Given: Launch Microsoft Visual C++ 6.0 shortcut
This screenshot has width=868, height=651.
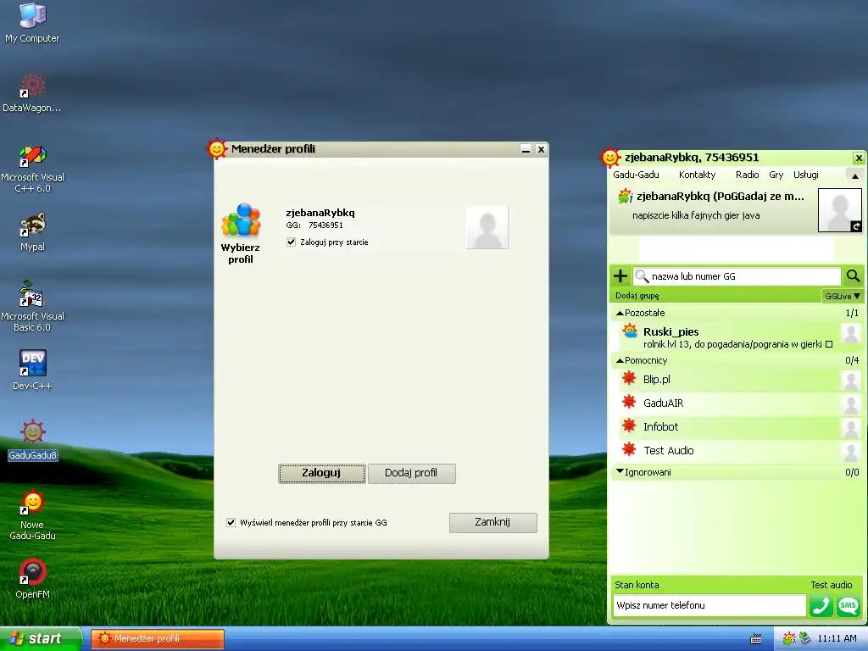Looking at the screenshot, I should tap(32, 169).
